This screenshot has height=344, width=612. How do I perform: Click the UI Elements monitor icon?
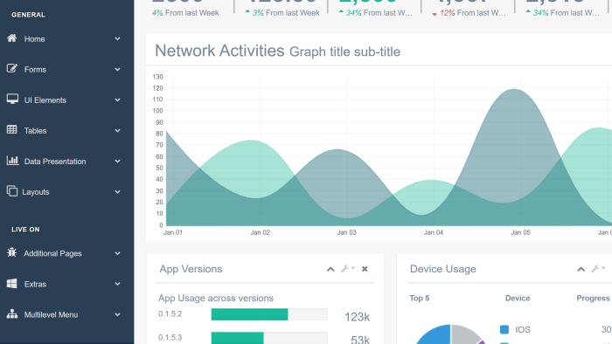pos(12,99)
